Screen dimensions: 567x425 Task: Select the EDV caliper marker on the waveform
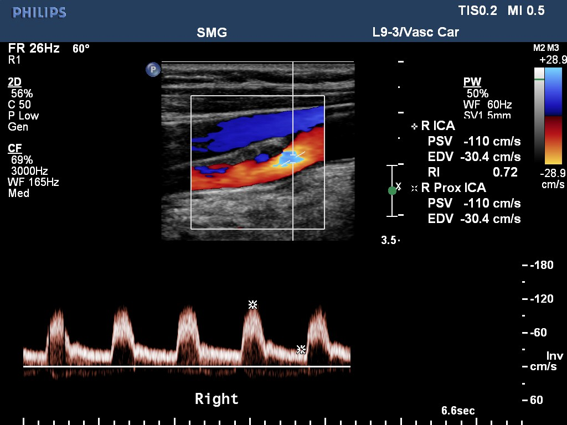tap(301, 349)
